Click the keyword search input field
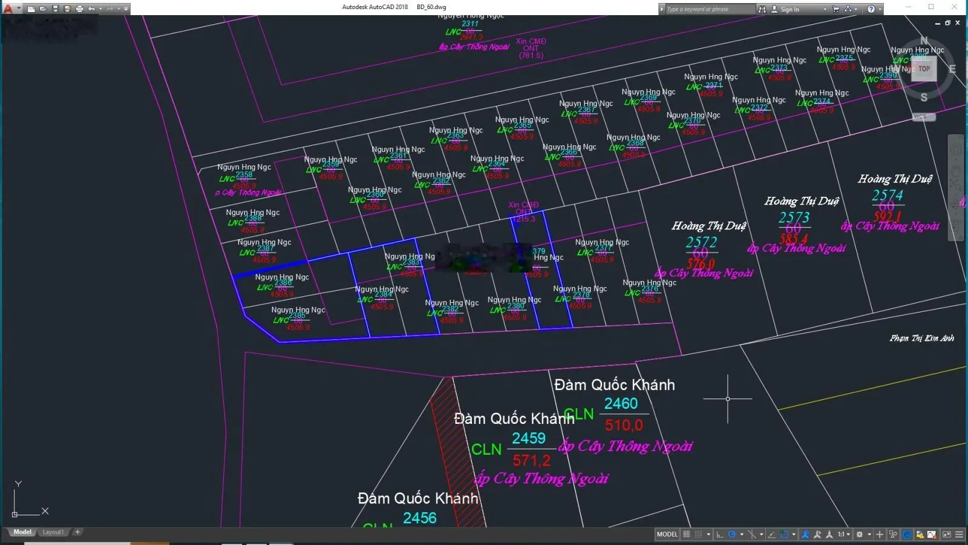Image resolution: width=968 pixels, height=545 pixels. pos(710,9)
